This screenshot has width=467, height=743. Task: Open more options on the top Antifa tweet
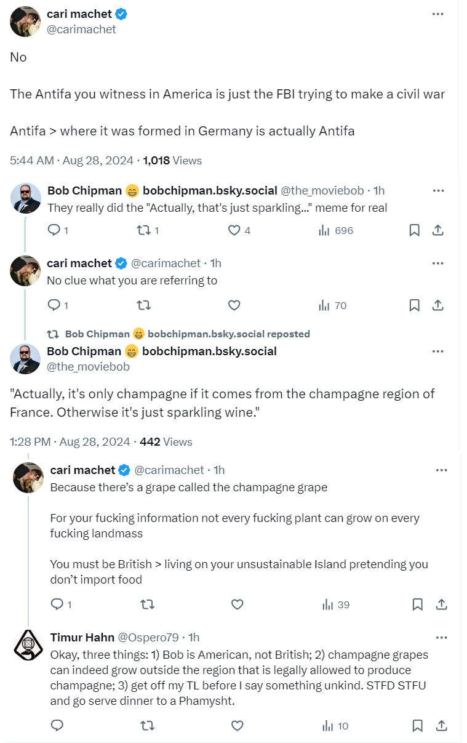click(x=438, y=14)
